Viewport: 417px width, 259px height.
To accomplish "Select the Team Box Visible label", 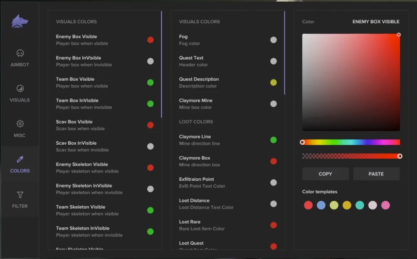I will point(75,79).
